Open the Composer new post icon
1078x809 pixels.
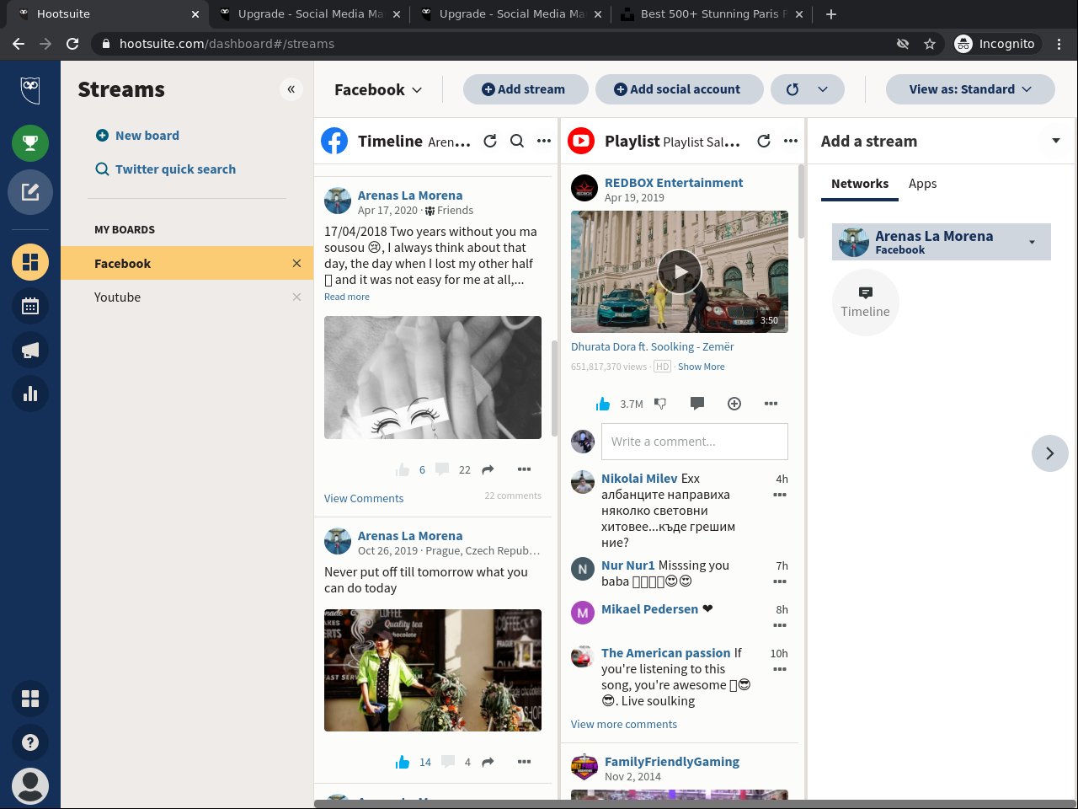point(30,192)
